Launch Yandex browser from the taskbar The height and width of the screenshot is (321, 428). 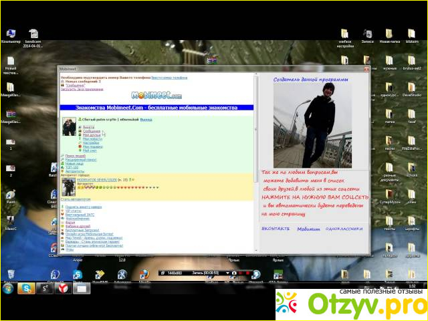(62, 288)
